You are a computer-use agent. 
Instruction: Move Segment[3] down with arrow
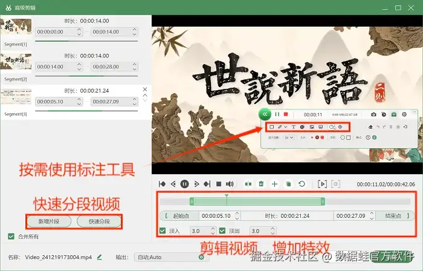tap(145, 100)
